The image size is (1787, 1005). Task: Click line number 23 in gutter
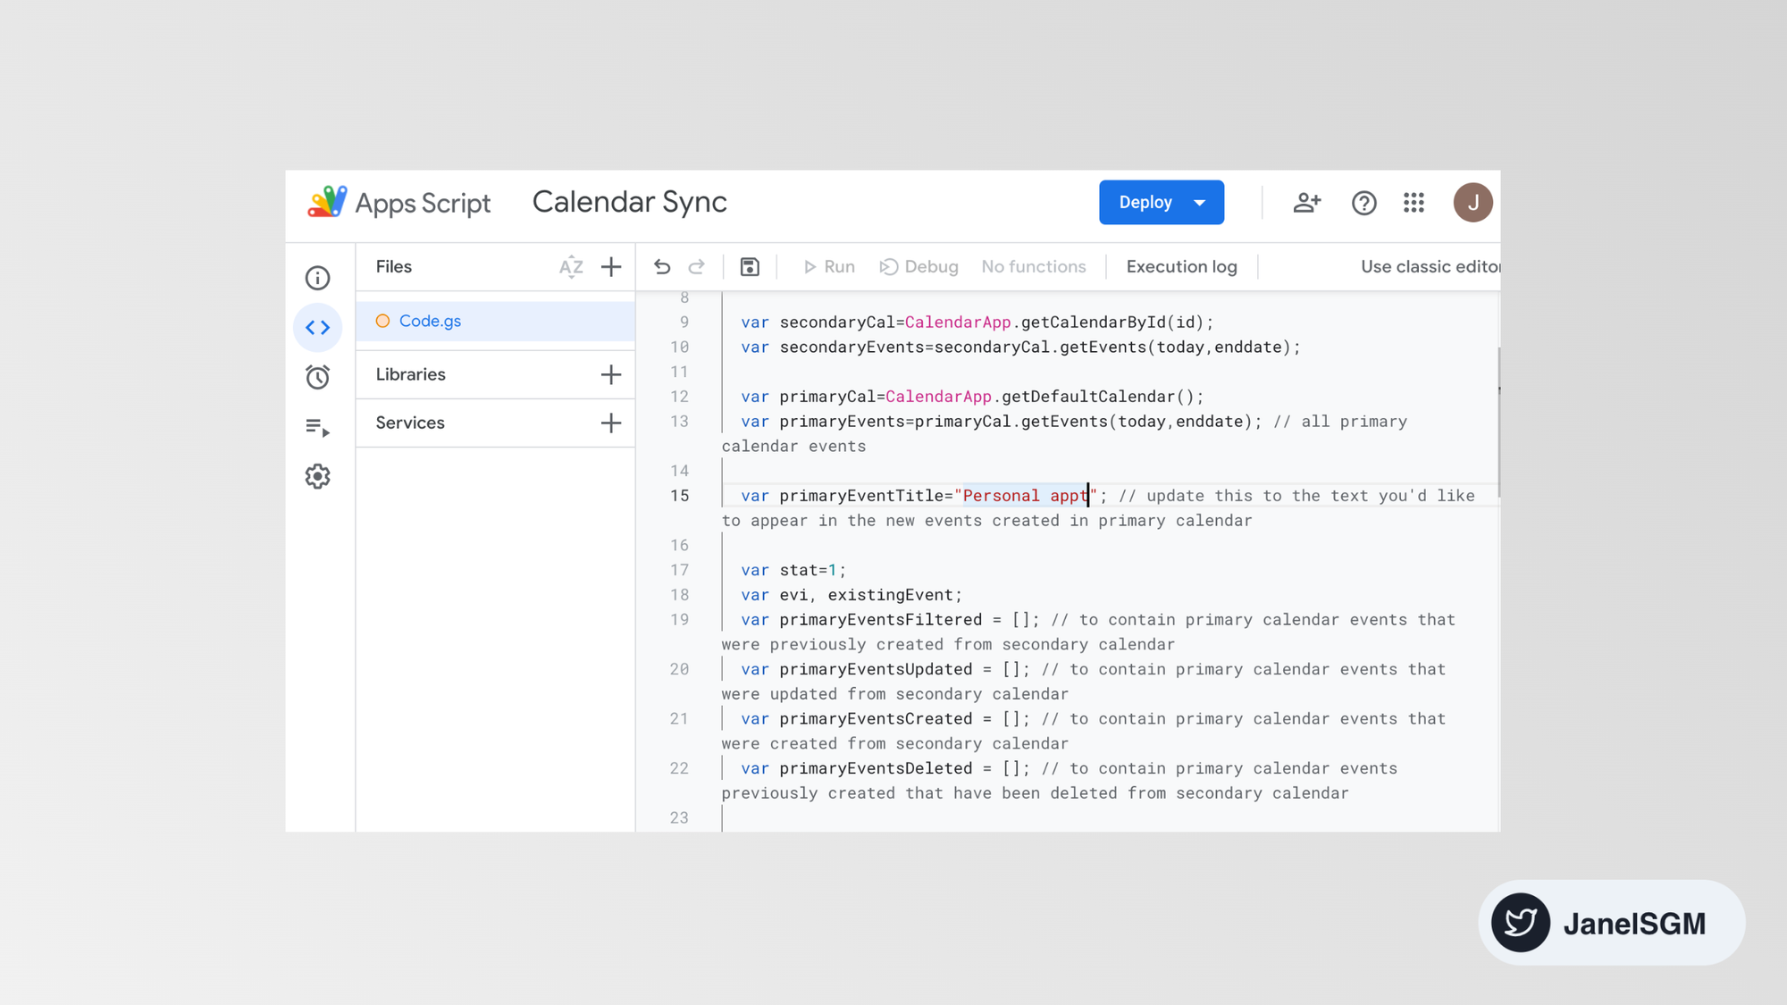pyautogui.click(x=680, y=817)
